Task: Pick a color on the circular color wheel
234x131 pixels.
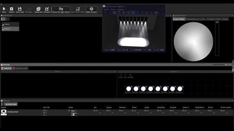Action: pos(193,42)
